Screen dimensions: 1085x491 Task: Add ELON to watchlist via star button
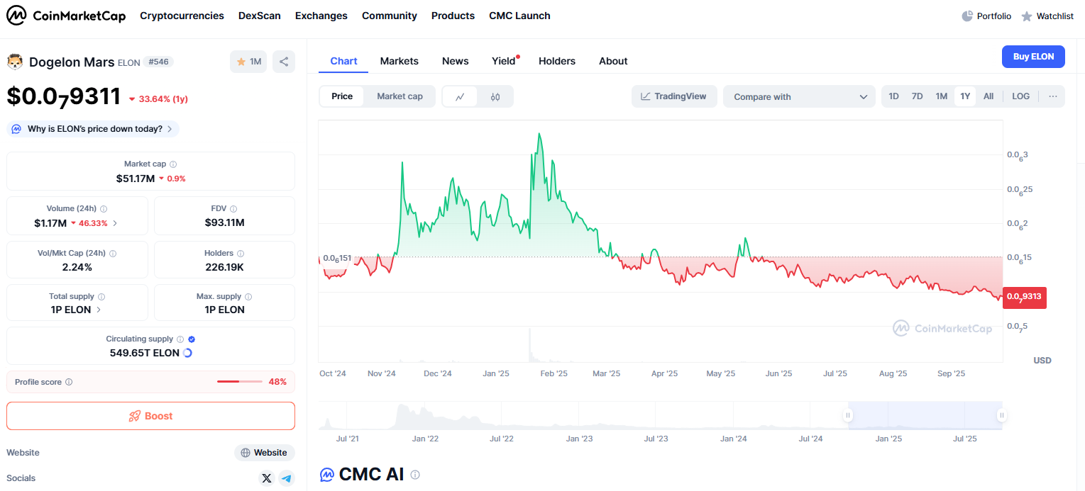pyautogui.click(x=248, y=62)
